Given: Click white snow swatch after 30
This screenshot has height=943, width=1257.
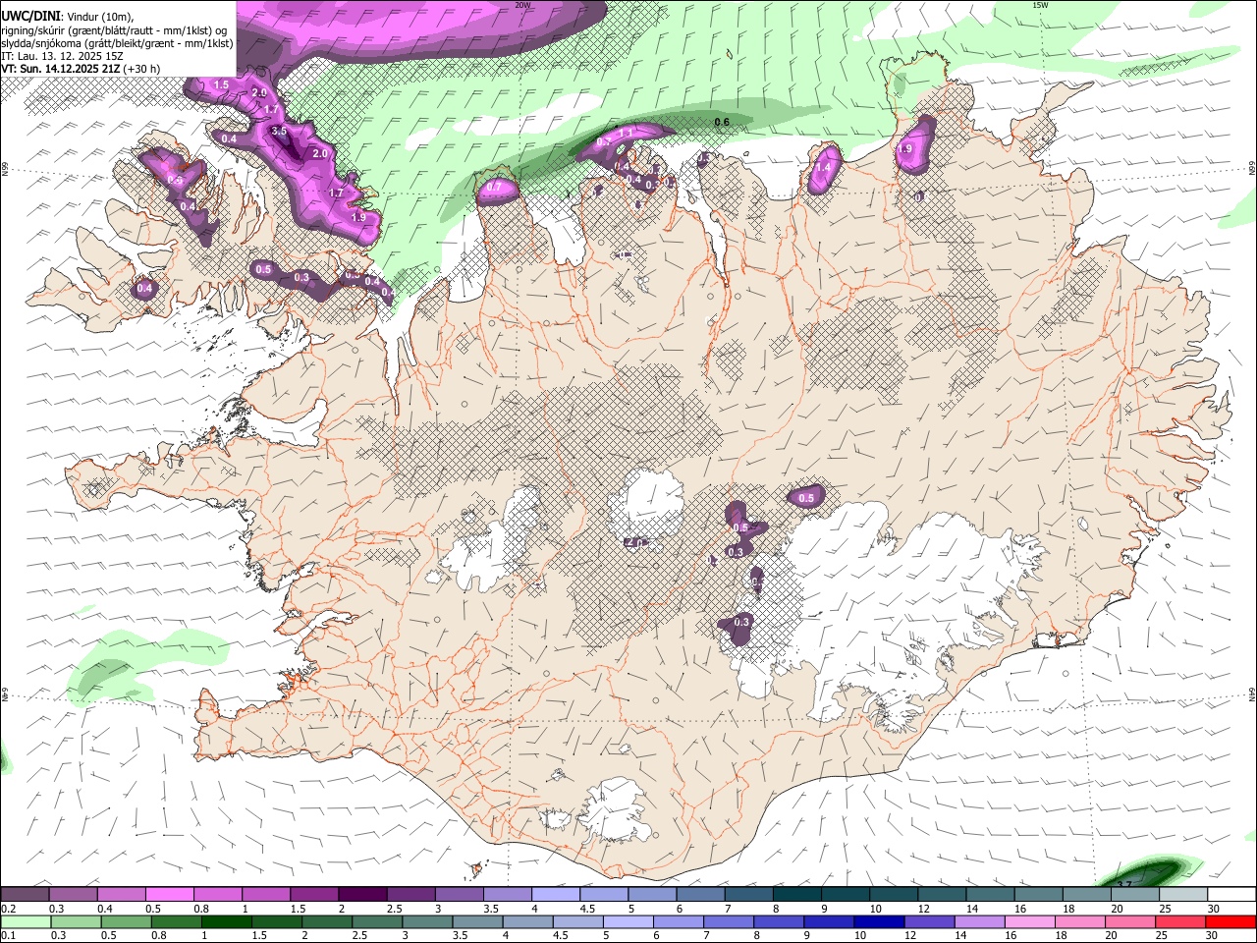Looking at the screenshot, I should tap(1232, 895).
